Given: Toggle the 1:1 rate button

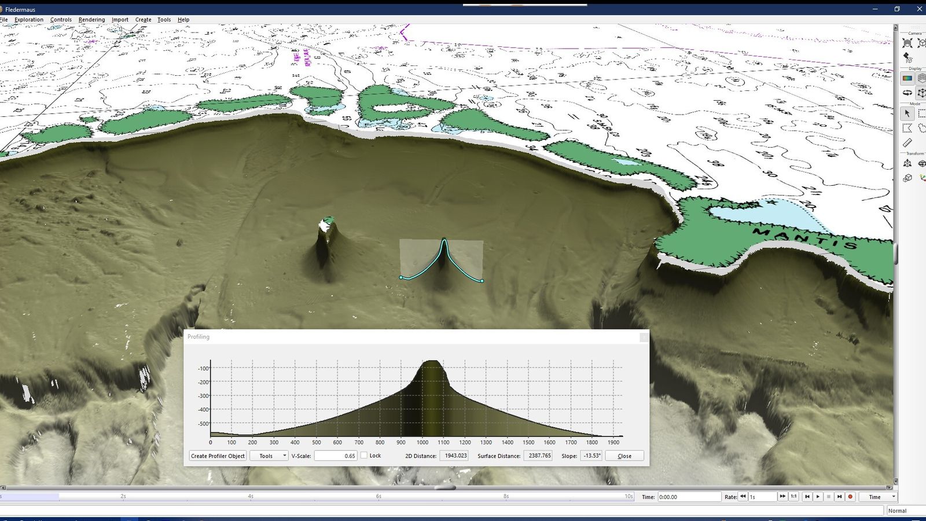Looking at the screenshot, I should 793,497.
